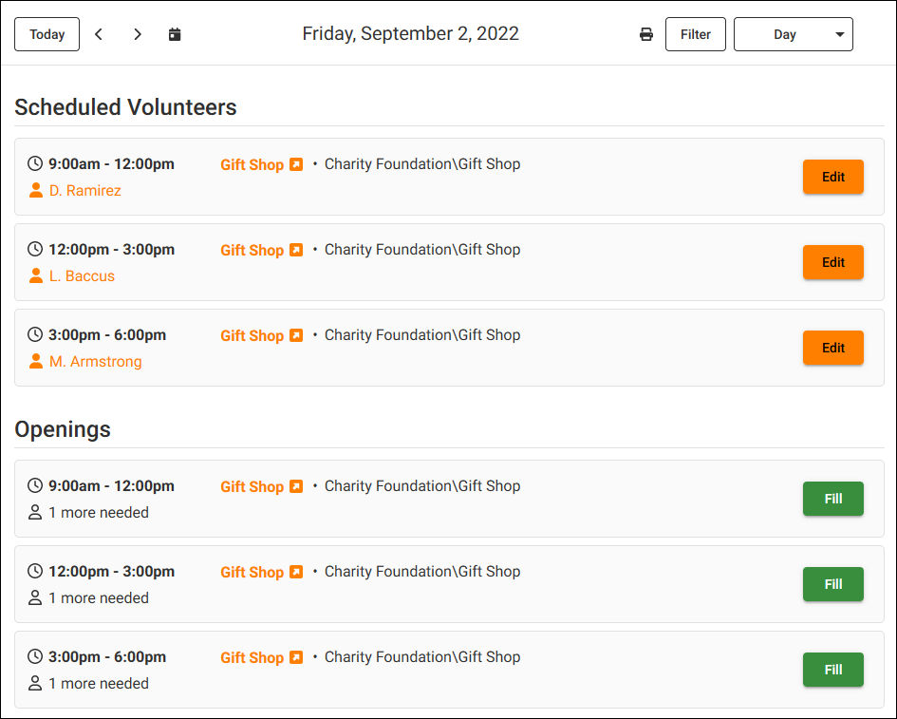Edit M. Armstrong's 3:00pm-6:00pm shift
897x719 pixels.
pos(832,348)
